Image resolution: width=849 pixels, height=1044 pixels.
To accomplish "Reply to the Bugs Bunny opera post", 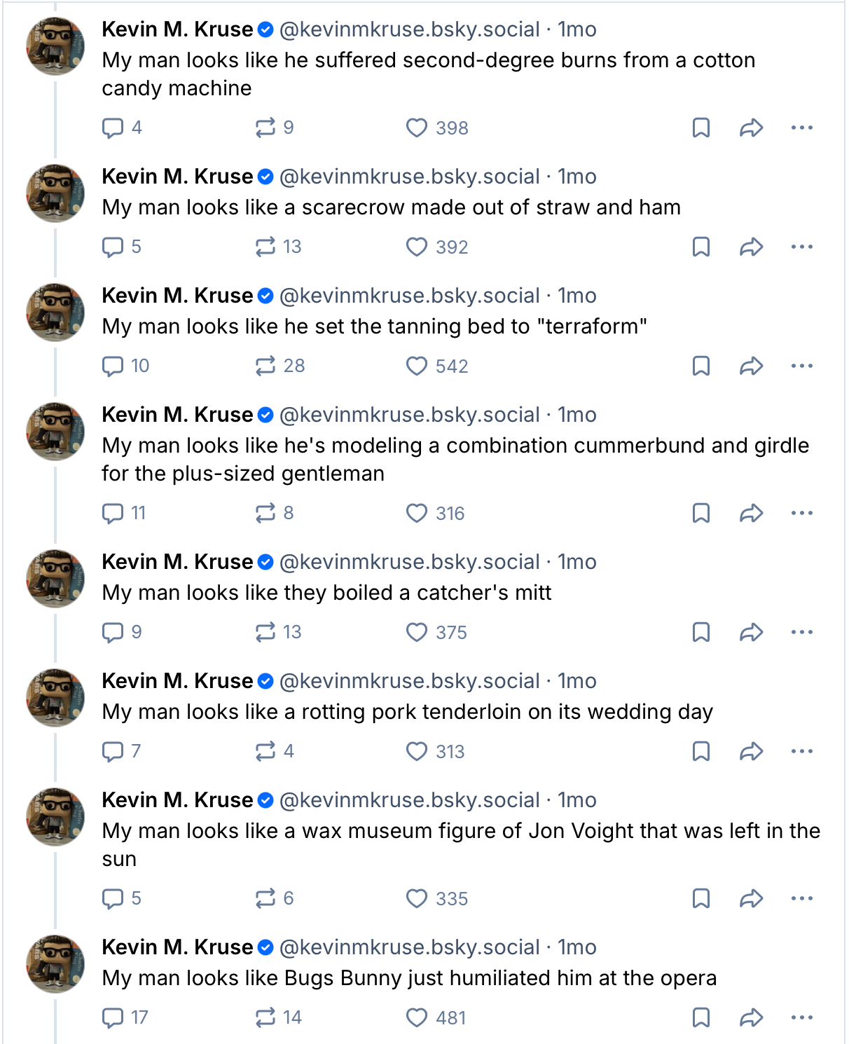I will pyautogui.click(x=113, y=1017).
